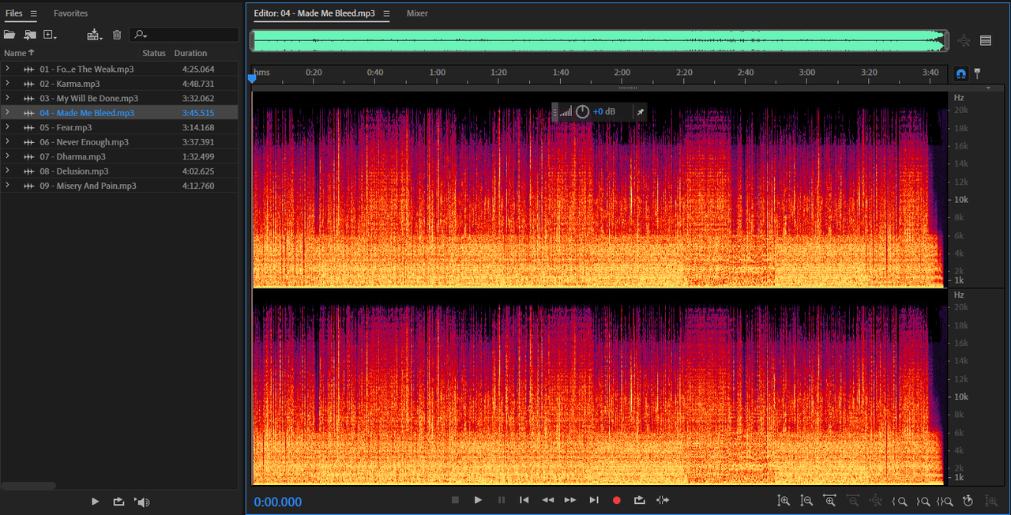Image resolution: width=1011 pixels, height=515 pixels.
Task: Select the Files tab
Action: click(14, 13)
